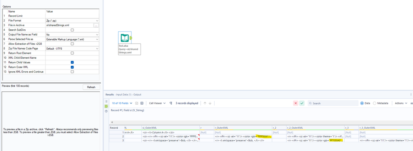Go to next record with down arrow

pyautogui.click(x=210, y=103)
